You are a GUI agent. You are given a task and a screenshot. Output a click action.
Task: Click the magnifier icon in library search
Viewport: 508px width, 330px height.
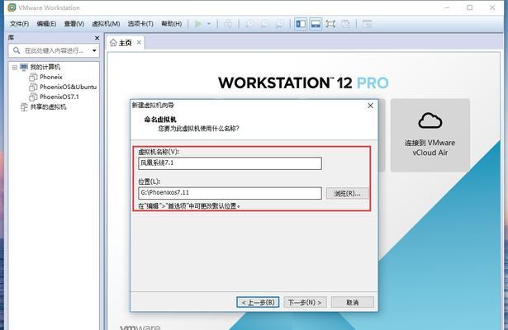pyautogui.click(x=17, y=50)
